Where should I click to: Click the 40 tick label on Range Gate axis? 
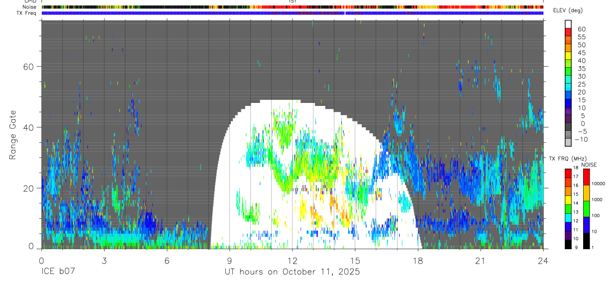pos(29,127)
